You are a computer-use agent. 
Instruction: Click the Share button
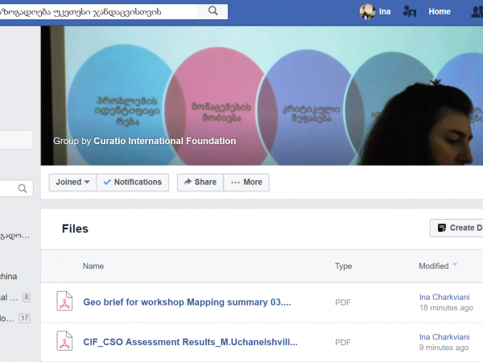pos(200,183)
